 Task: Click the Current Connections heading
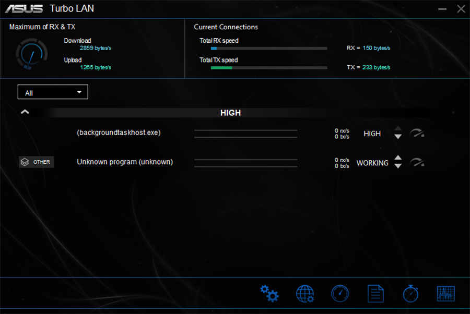point(226,27)
